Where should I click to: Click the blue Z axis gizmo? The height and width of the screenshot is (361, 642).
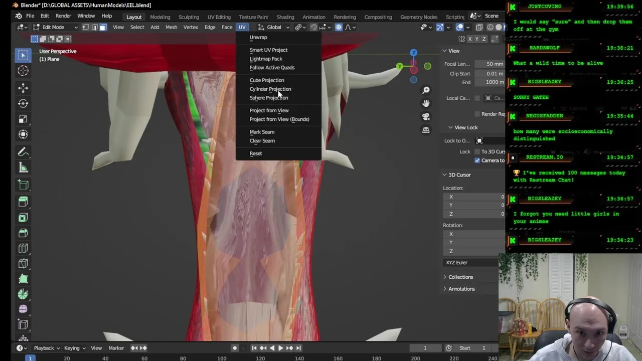(x=413, y=53)
